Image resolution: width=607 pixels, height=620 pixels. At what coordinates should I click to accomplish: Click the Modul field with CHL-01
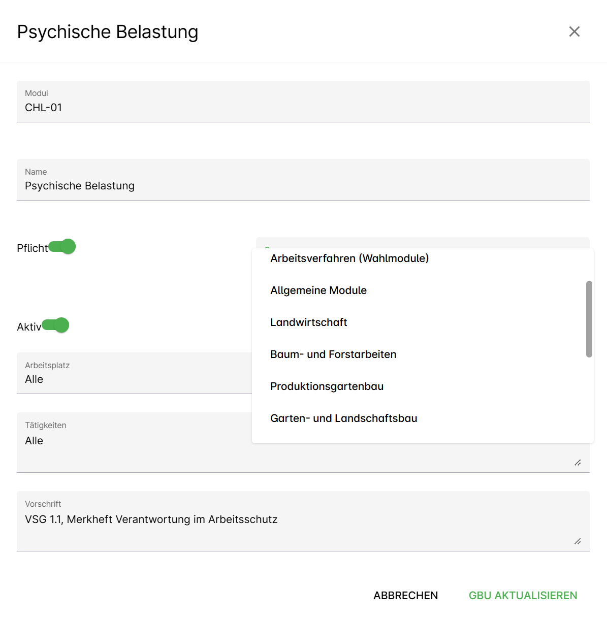303,107
